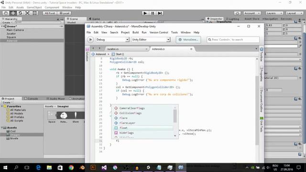
Task: Open Unity Editor target dropdown
Action: tap(151, 40)
